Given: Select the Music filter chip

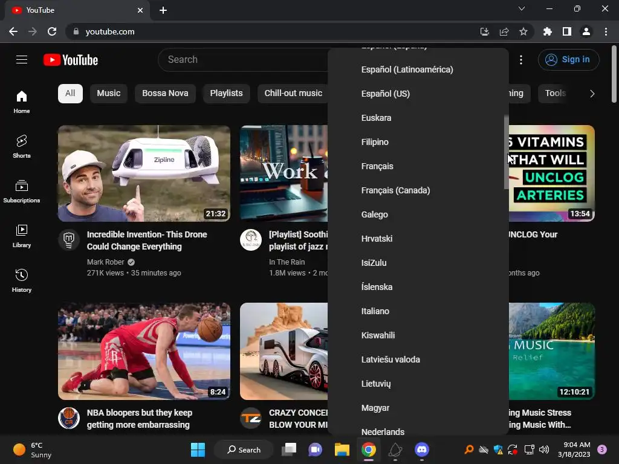Looking at the screenshot, I should (109, 94).
